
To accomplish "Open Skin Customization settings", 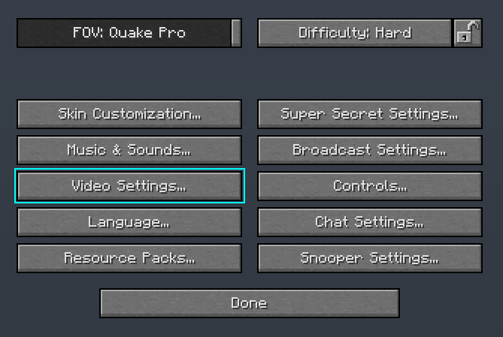I will pos(129,114).
